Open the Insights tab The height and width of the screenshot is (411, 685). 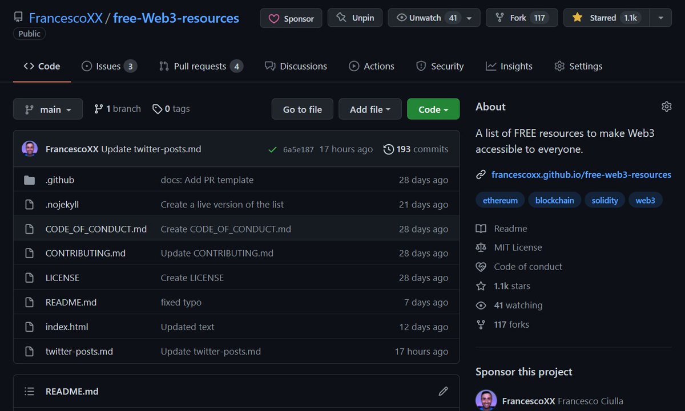[x=509, y=66]
